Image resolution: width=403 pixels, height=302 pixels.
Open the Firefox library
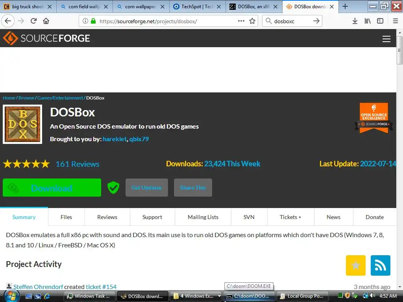[x=368, y=21]
